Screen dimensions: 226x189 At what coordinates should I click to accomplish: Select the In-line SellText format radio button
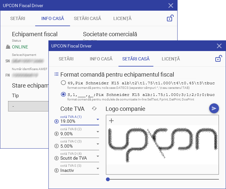63,94
